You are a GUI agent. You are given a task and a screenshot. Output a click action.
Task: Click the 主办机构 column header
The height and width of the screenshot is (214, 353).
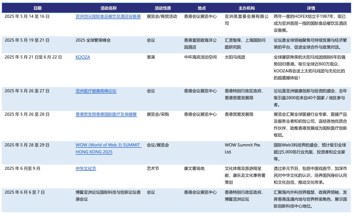[x=247, y=8]
